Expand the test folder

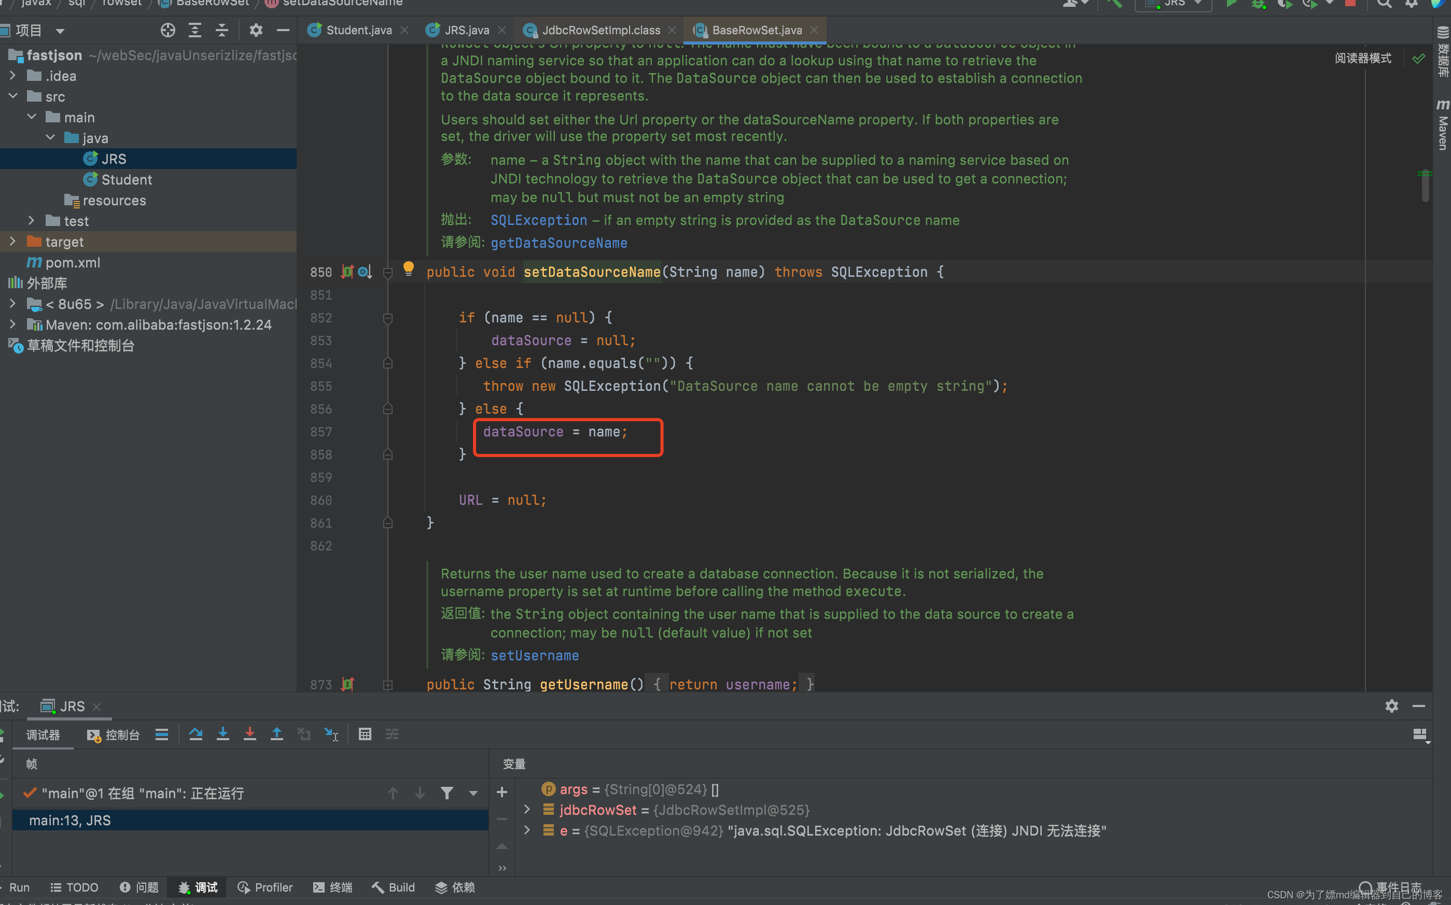coord(32,220)
